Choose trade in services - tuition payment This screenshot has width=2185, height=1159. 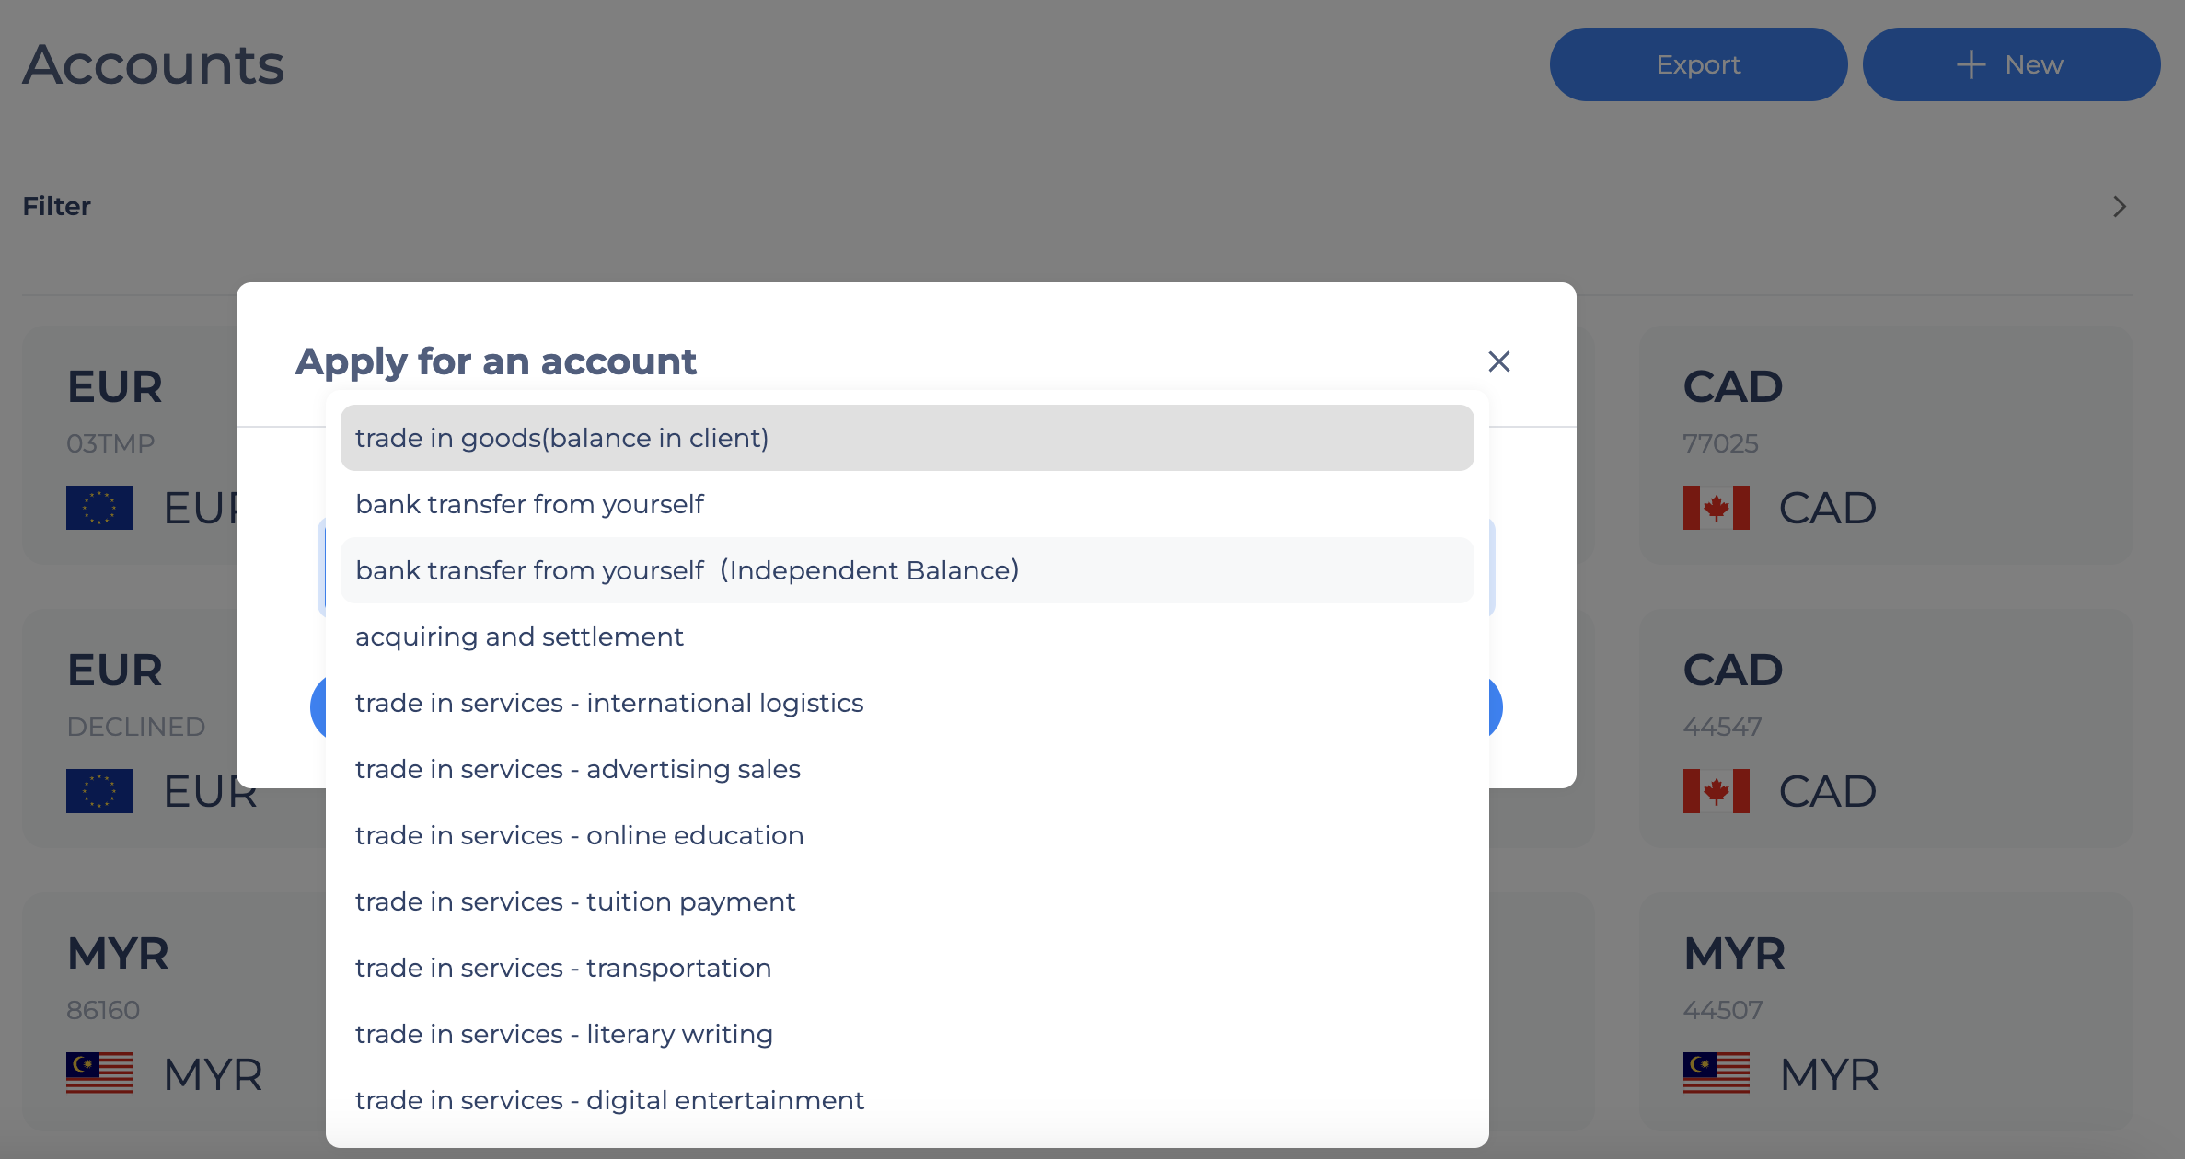(907, 901)
